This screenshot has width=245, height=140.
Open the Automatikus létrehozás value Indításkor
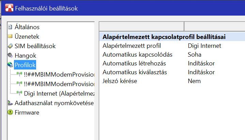pyautogui.click(x=201, y=63)
